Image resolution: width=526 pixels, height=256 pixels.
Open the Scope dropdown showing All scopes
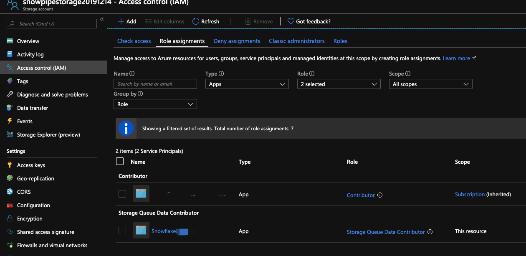pos(431,84)
